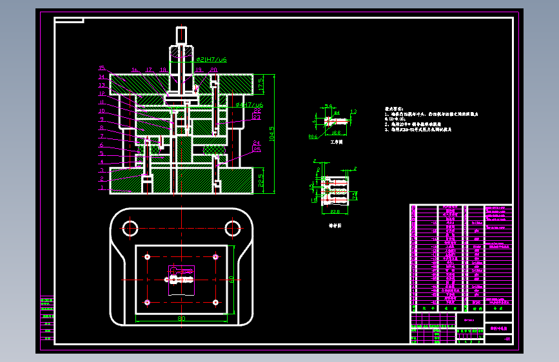Click part callout number 8
This screenshot has width=559, height=362.
102,128
